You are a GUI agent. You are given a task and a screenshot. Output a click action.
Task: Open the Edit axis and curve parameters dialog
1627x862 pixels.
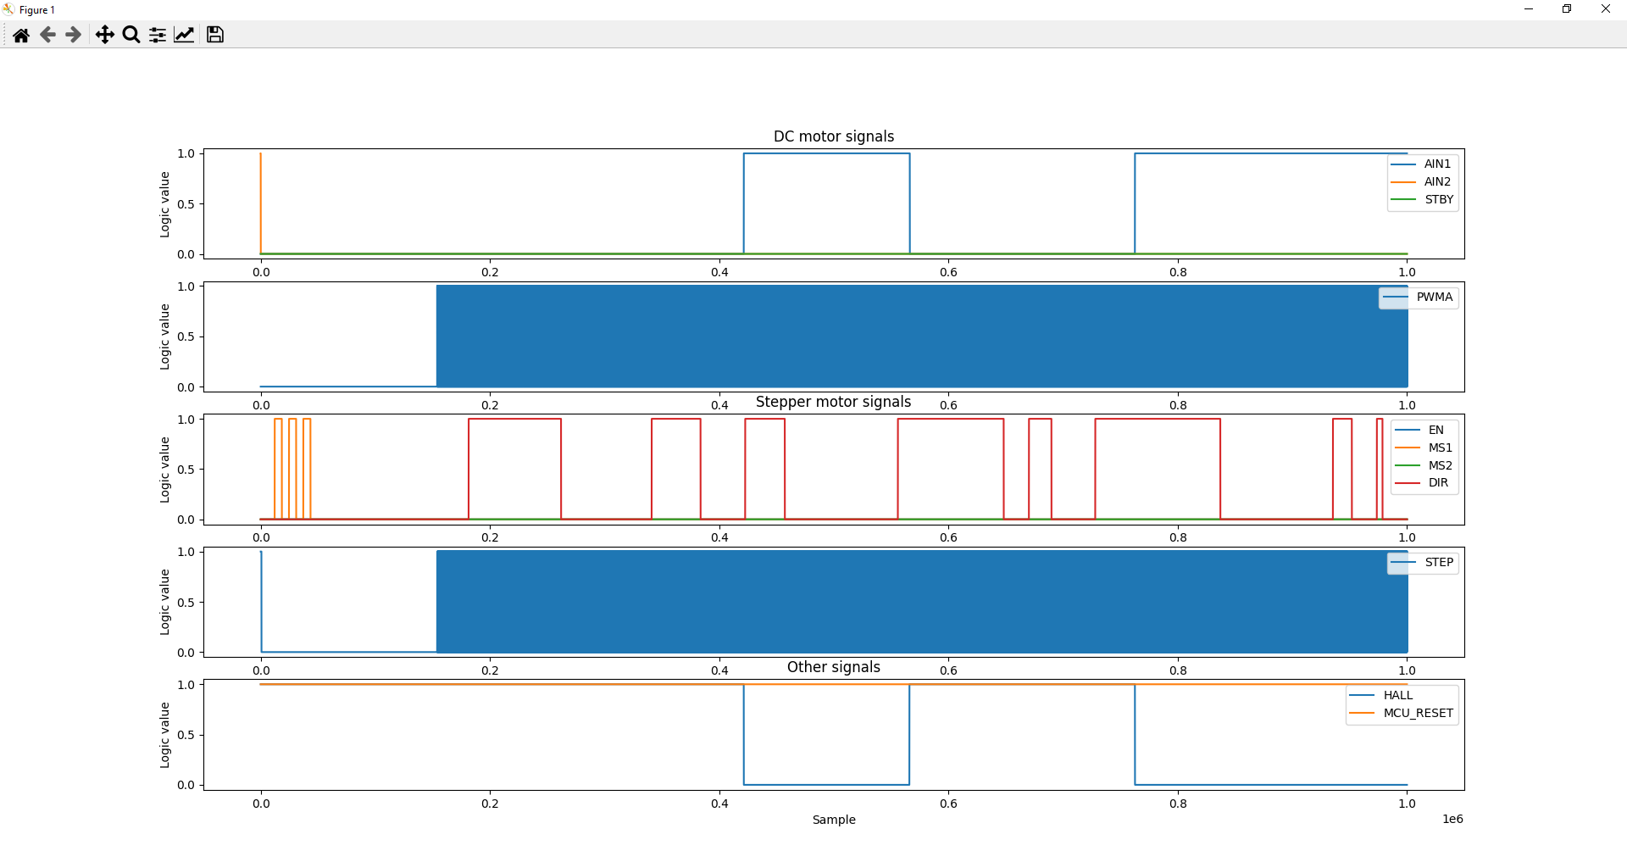coord(184,35)
